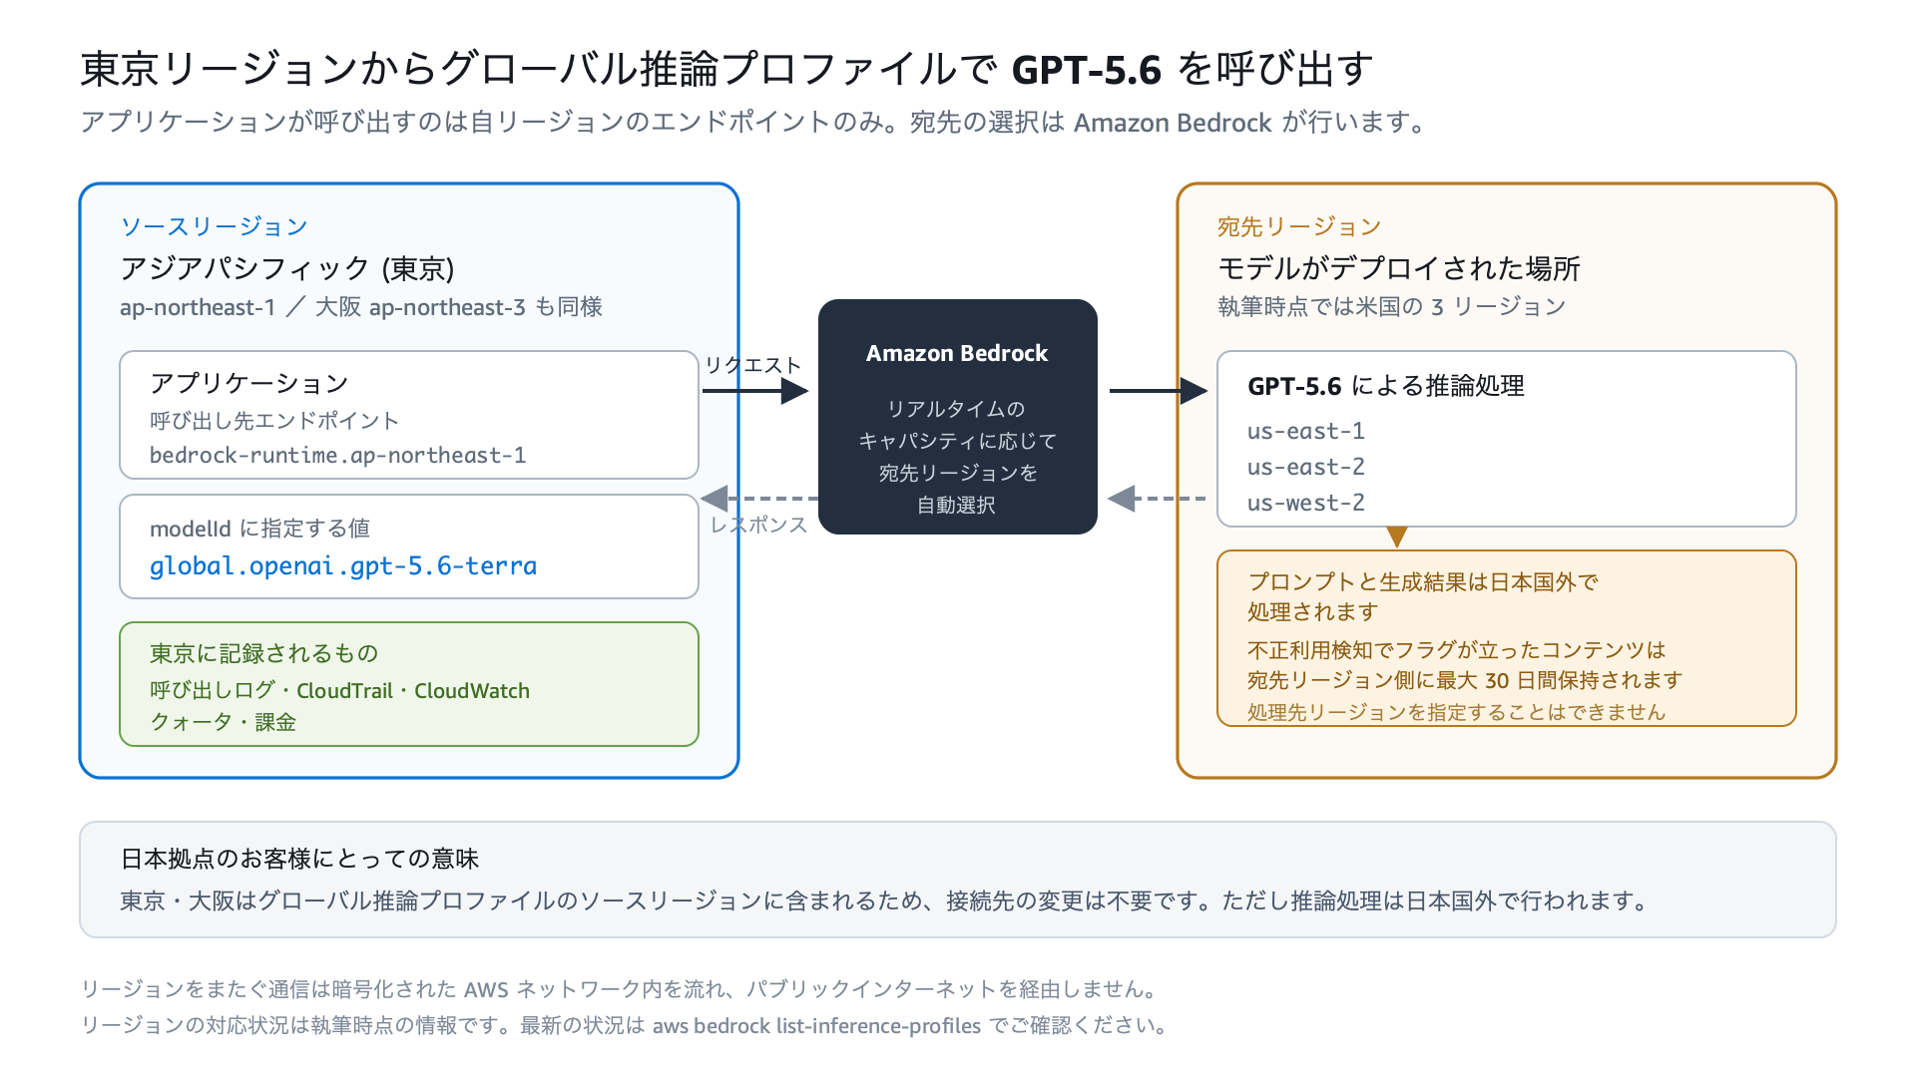1916x1077 pixels.
Task: Click the line 処理先リージョンを指定することはできません
Action: (x=1457, y=712)
